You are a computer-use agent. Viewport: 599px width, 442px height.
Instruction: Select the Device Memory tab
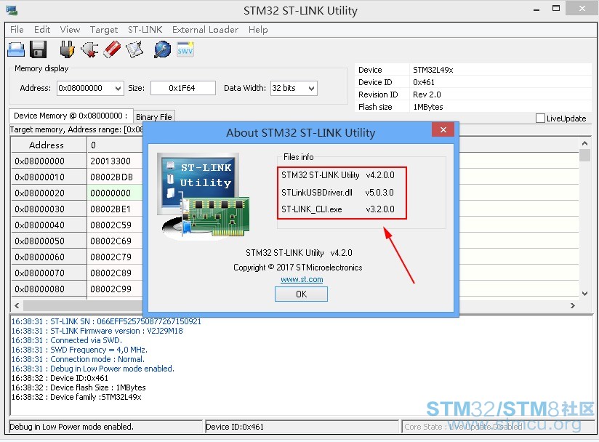(71, 116)
